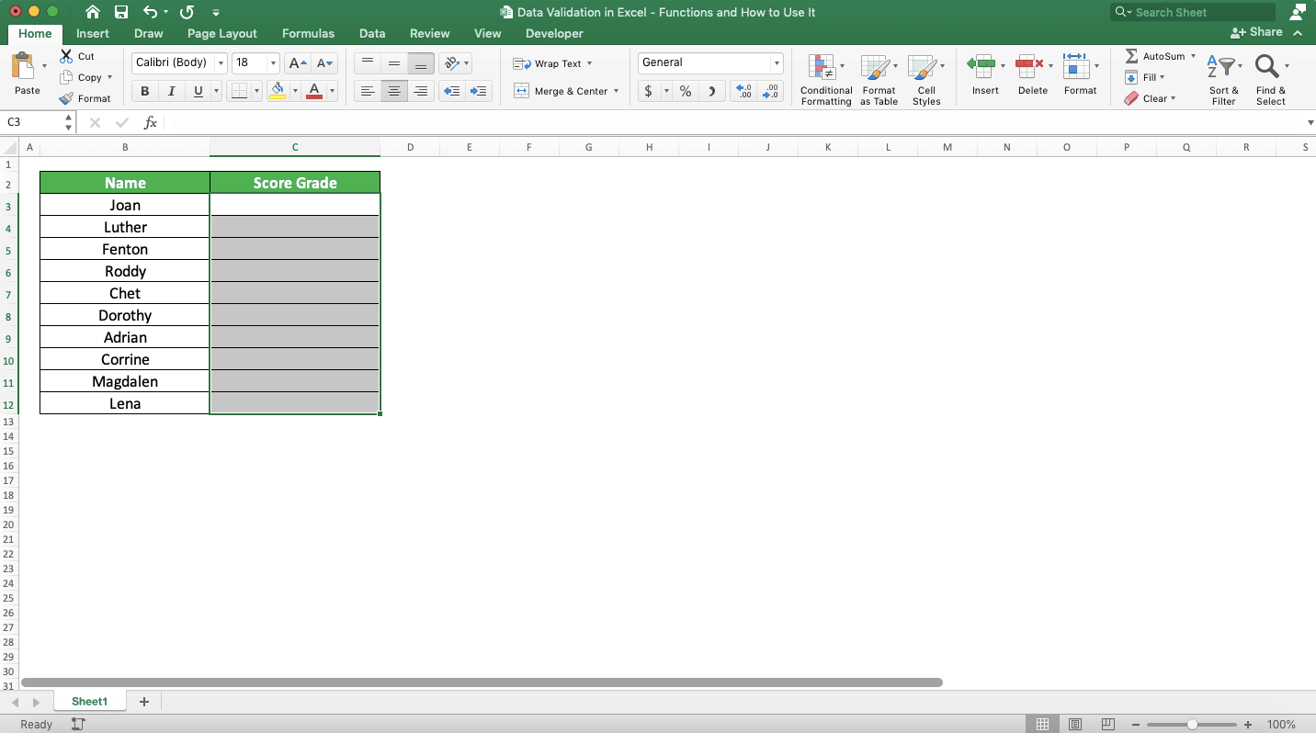Decrease decimal places
The height and width of the screenshot is (733, 1316).
pyautogui.click(x=770, y=91)
